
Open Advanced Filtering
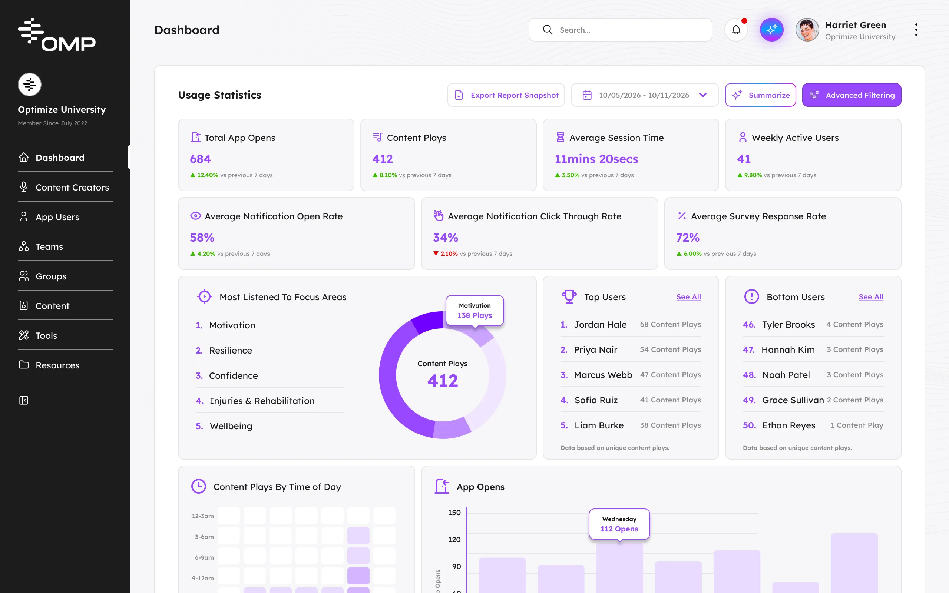click(x=852, y=95)
